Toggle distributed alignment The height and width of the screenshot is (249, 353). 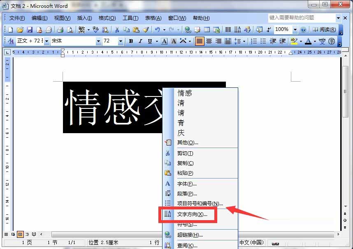coord(228,41)
